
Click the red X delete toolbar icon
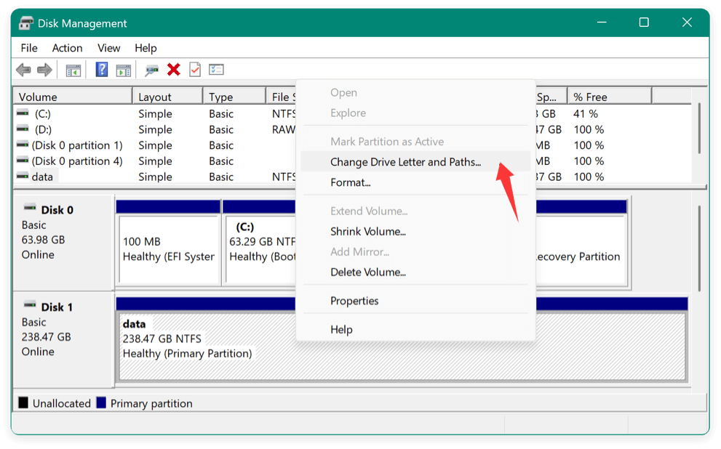pyautogui.click(x=175, y=69)
